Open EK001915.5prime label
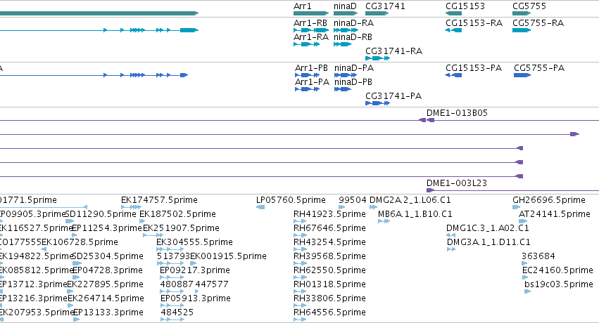 (229, 256)
